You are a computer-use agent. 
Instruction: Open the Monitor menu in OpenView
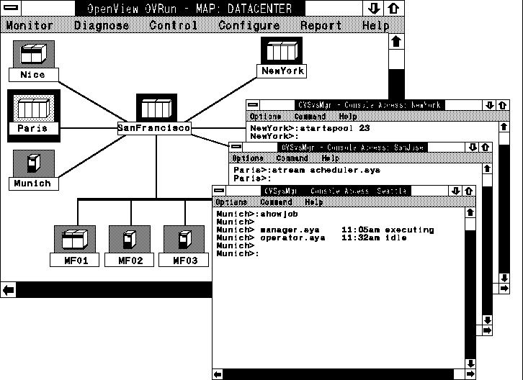point(30,25)
